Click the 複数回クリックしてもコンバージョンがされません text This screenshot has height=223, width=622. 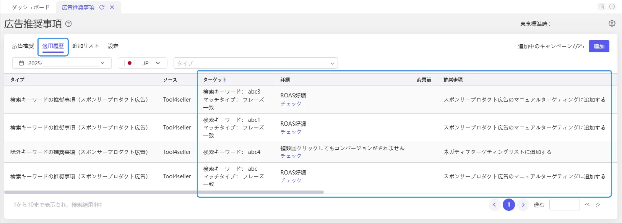(x=343, y=148)
